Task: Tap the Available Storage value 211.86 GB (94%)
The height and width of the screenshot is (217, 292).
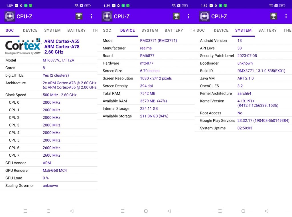Action: (x=154, y=116)
